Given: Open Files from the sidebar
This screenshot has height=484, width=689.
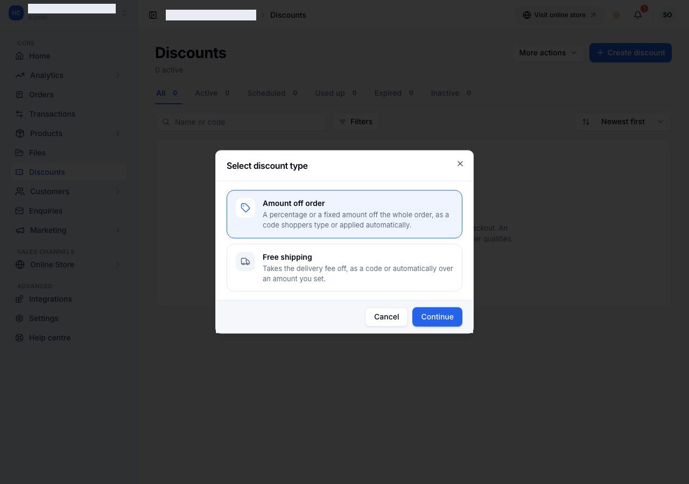Looking at the screenshot, I should pyautogui.click(x=68, y=153).
